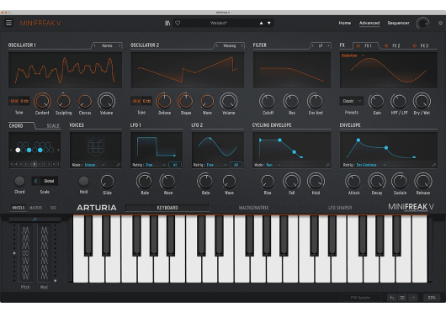Open the history list icon in bottom bar
Image resolution: width=446 pixels, height=312 pixels.
pyautogui.click(x=402, y=298)
